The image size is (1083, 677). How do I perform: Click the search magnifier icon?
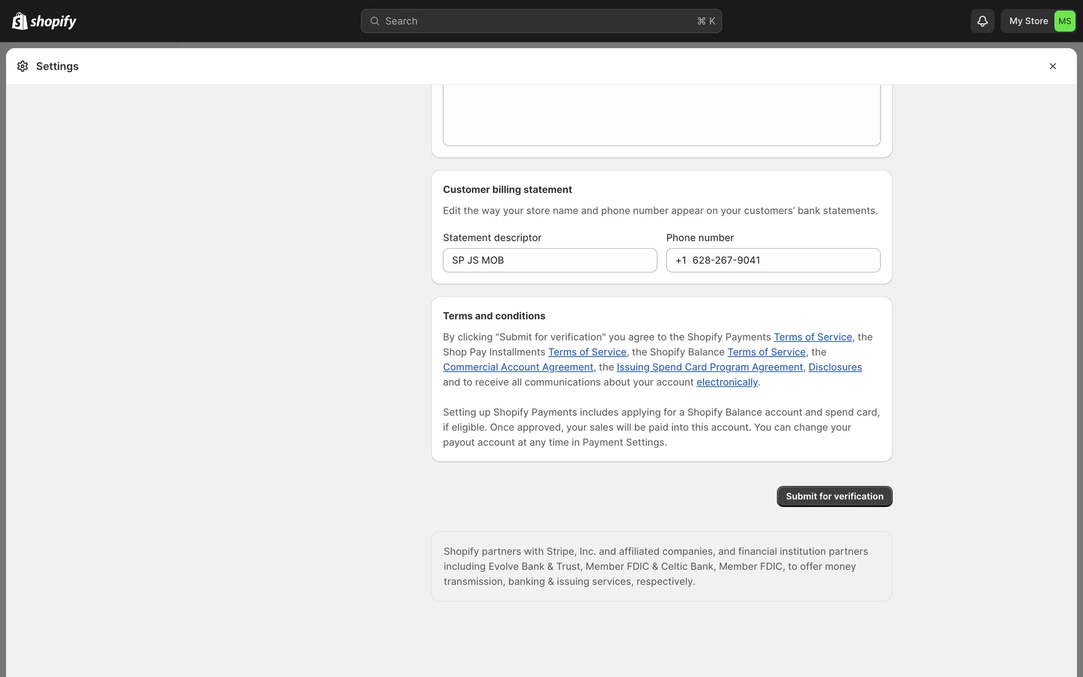tap(375, 21)
